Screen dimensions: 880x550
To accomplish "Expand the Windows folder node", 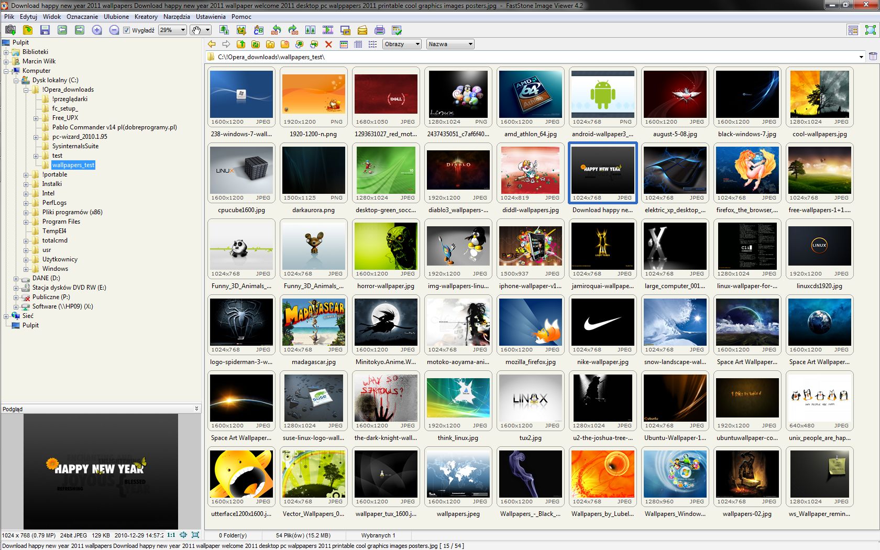I will [26, 269].
